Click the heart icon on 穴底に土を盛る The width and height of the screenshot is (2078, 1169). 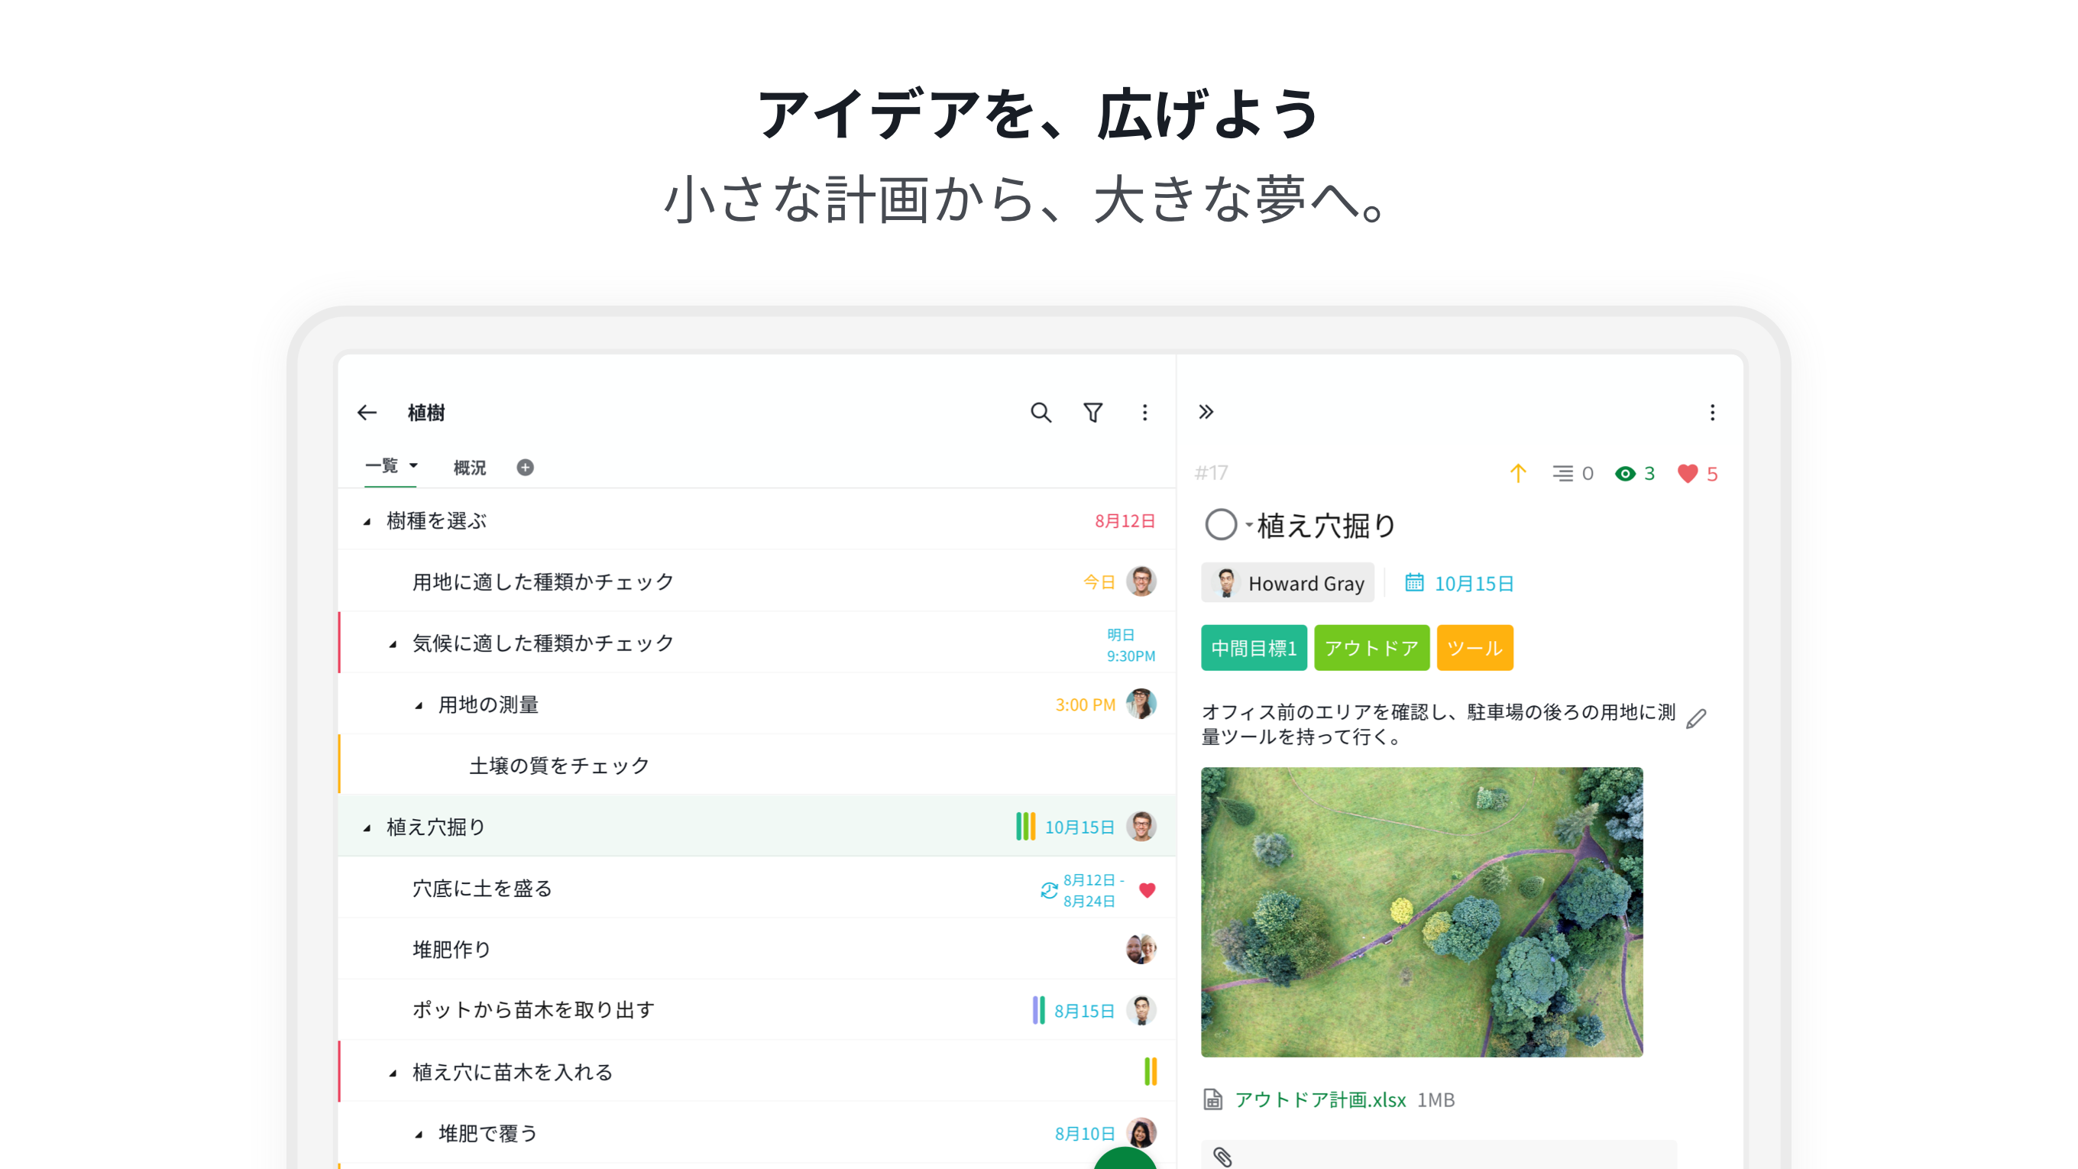1147,890
